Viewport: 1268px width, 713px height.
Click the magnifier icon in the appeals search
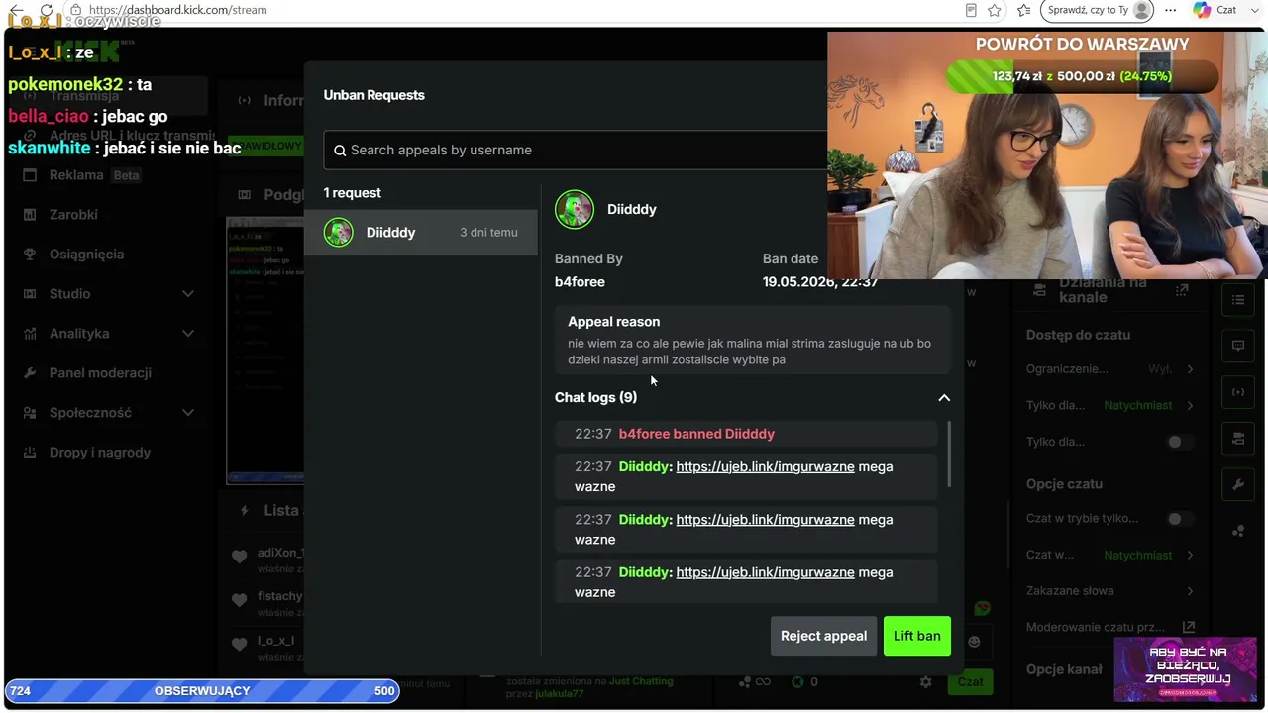[340, 151]
